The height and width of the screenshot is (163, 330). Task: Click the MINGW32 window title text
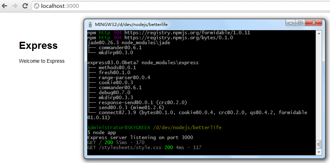[x=131, y=24]
